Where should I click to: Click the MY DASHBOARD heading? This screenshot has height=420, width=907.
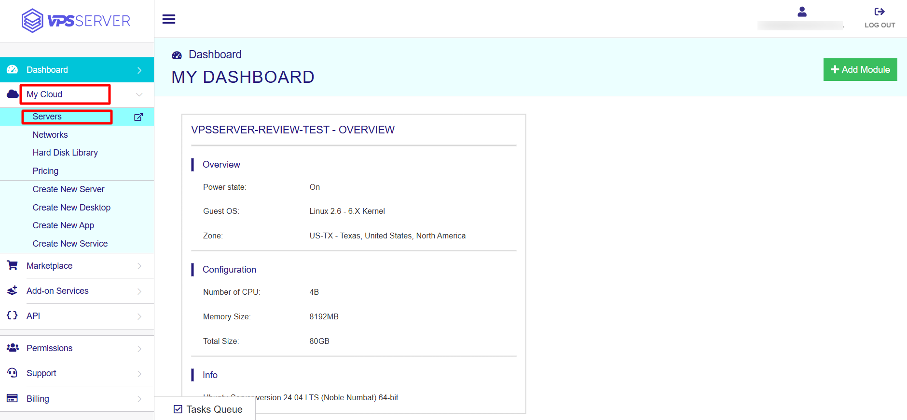[243, 77]
